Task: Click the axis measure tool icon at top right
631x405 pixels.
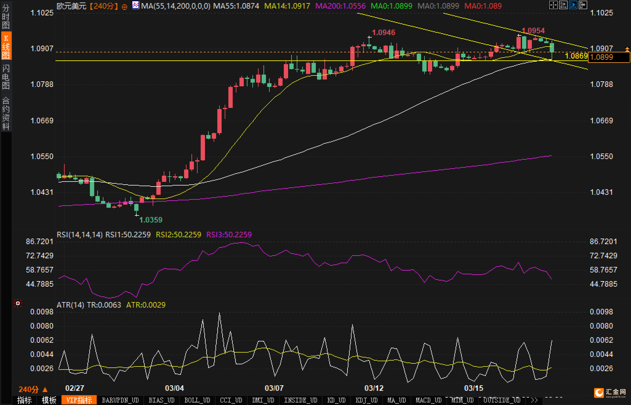Action: click(x=563, y=5)
